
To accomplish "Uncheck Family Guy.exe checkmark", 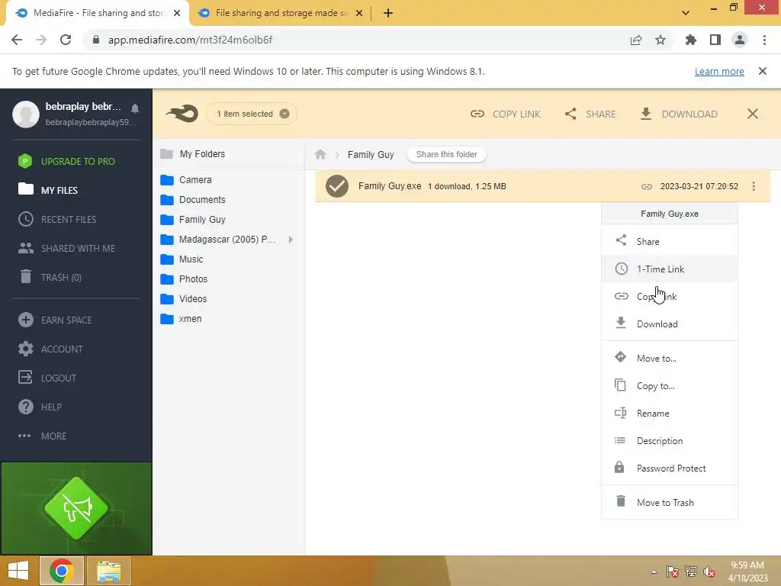I will pyautogui.click(x=337, y=186).
